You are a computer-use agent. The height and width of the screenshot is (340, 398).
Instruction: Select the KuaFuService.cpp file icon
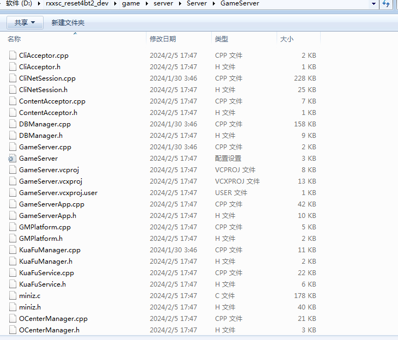pyautogui.click(x=13, y=273)
